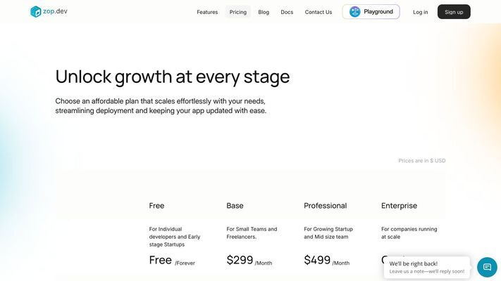501x281 pixels.
Task: Click the zop.dev cube logo icon
Action: pos(35,12)
